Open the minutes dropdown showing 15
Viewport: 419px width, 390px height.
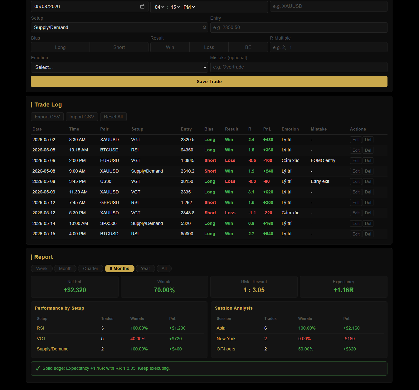[x=175, y=7]
